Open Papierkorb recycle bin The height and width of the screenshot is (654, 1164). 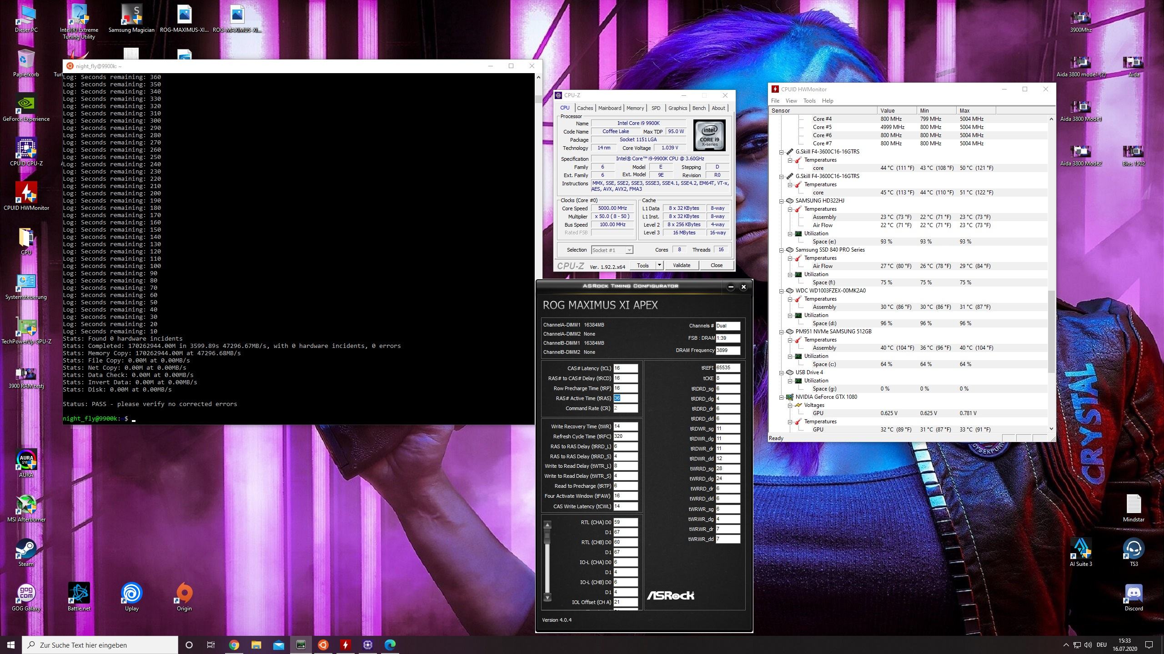pos(26,64)
